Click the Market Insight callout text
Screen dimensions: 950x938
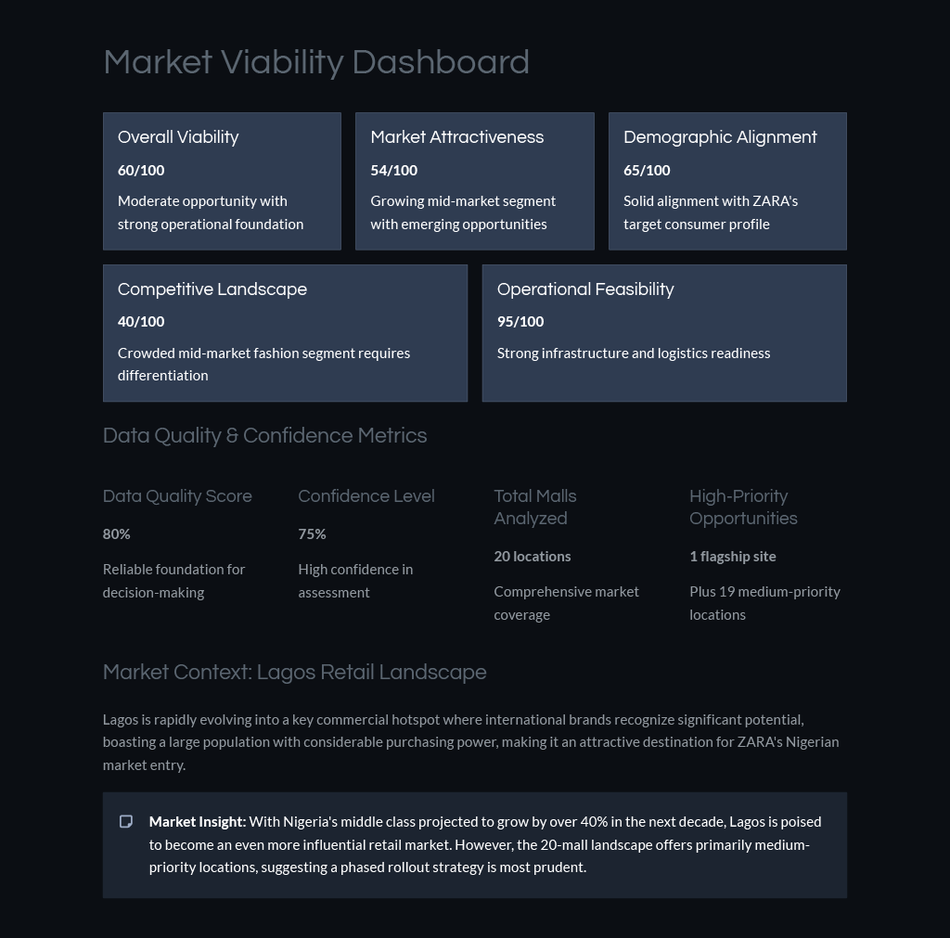pyautogui.click(x=485, y=844)
